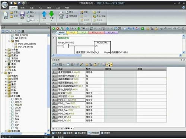Start PLC with green RUN button
186x139 pixels.
click(x=54, y=29)
